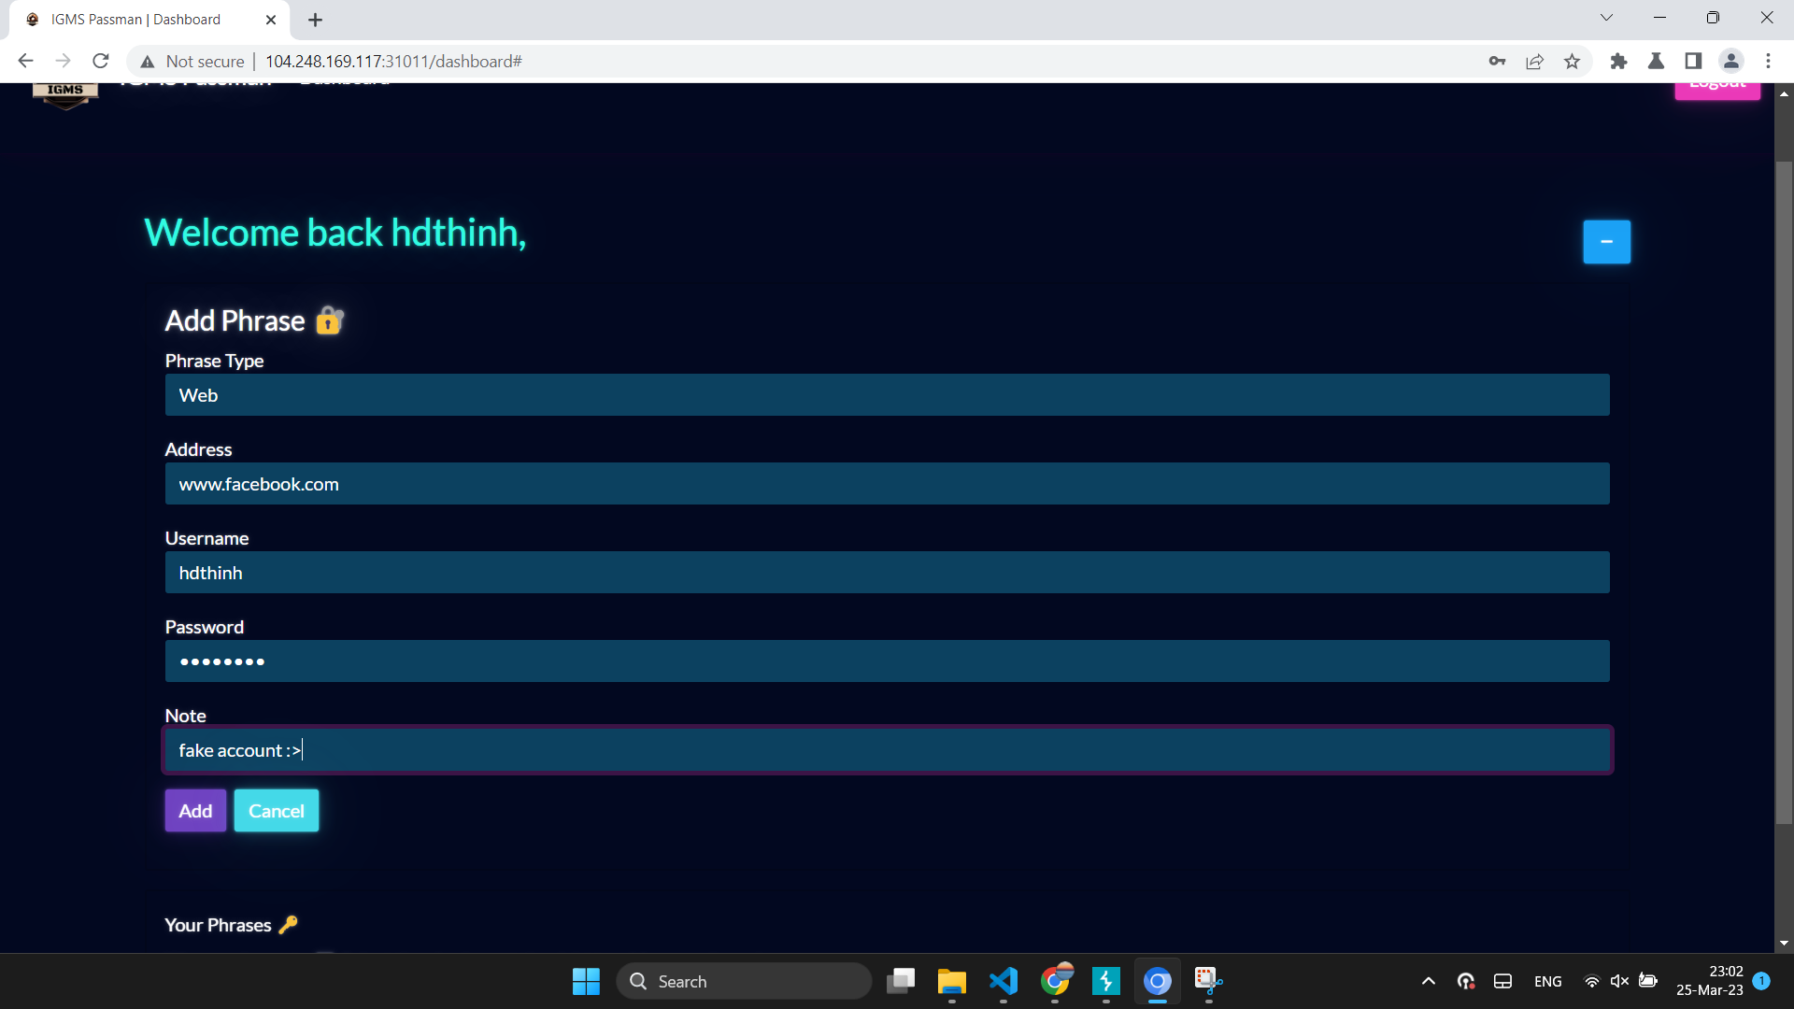
Task: Open the Chrome three-dot menu
Action: point(1768,62)
